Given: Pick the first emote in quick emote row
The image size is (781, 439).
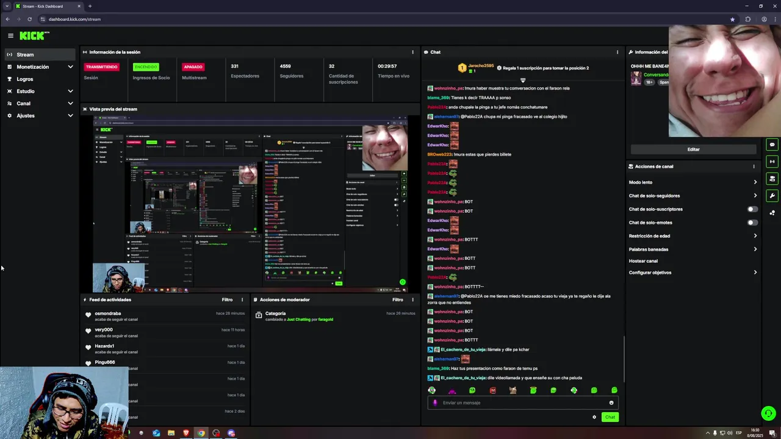Looking at the screenshot, I should (x=432, y=390).
